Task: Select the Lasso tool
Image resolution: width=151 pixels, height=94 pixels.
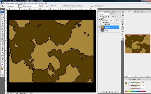Action: 2,19
